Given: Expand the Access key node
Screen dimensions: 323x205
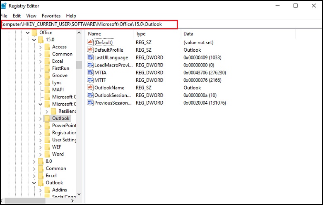Looking at the screenshot, I should [41, 47].
